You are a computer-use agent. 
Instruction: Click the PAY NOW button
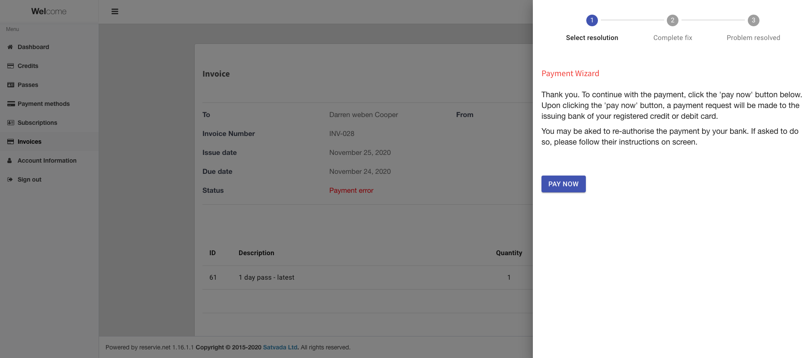[563, 184]
